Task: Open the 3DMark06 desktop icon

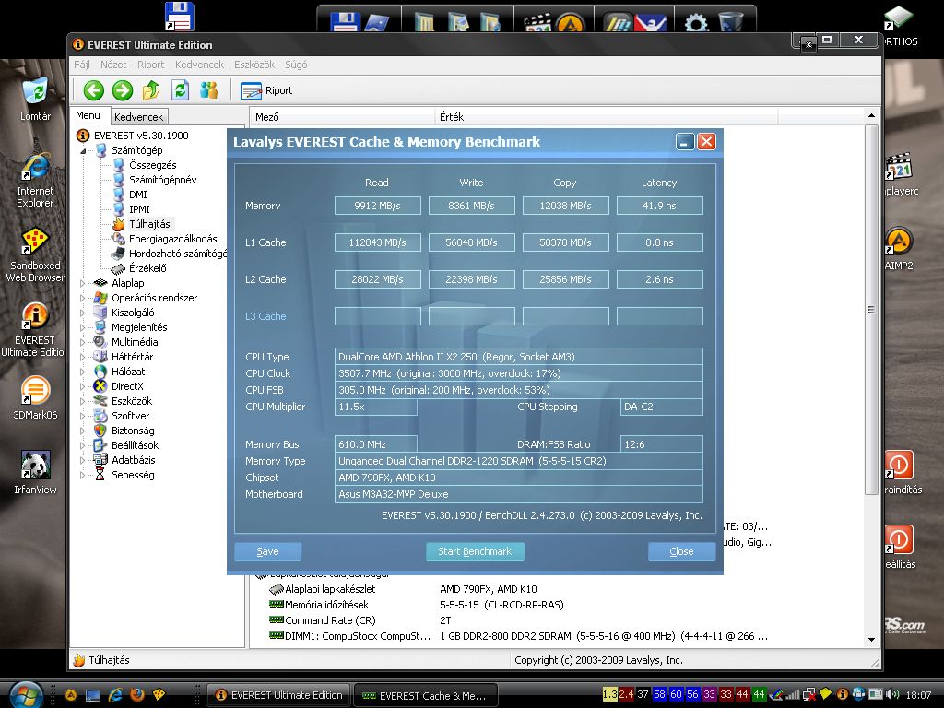Action: 35,397
